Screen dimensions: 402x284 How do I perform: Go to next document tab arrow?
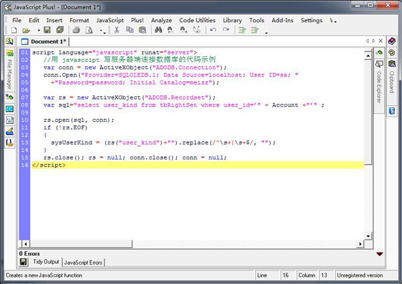374,41
